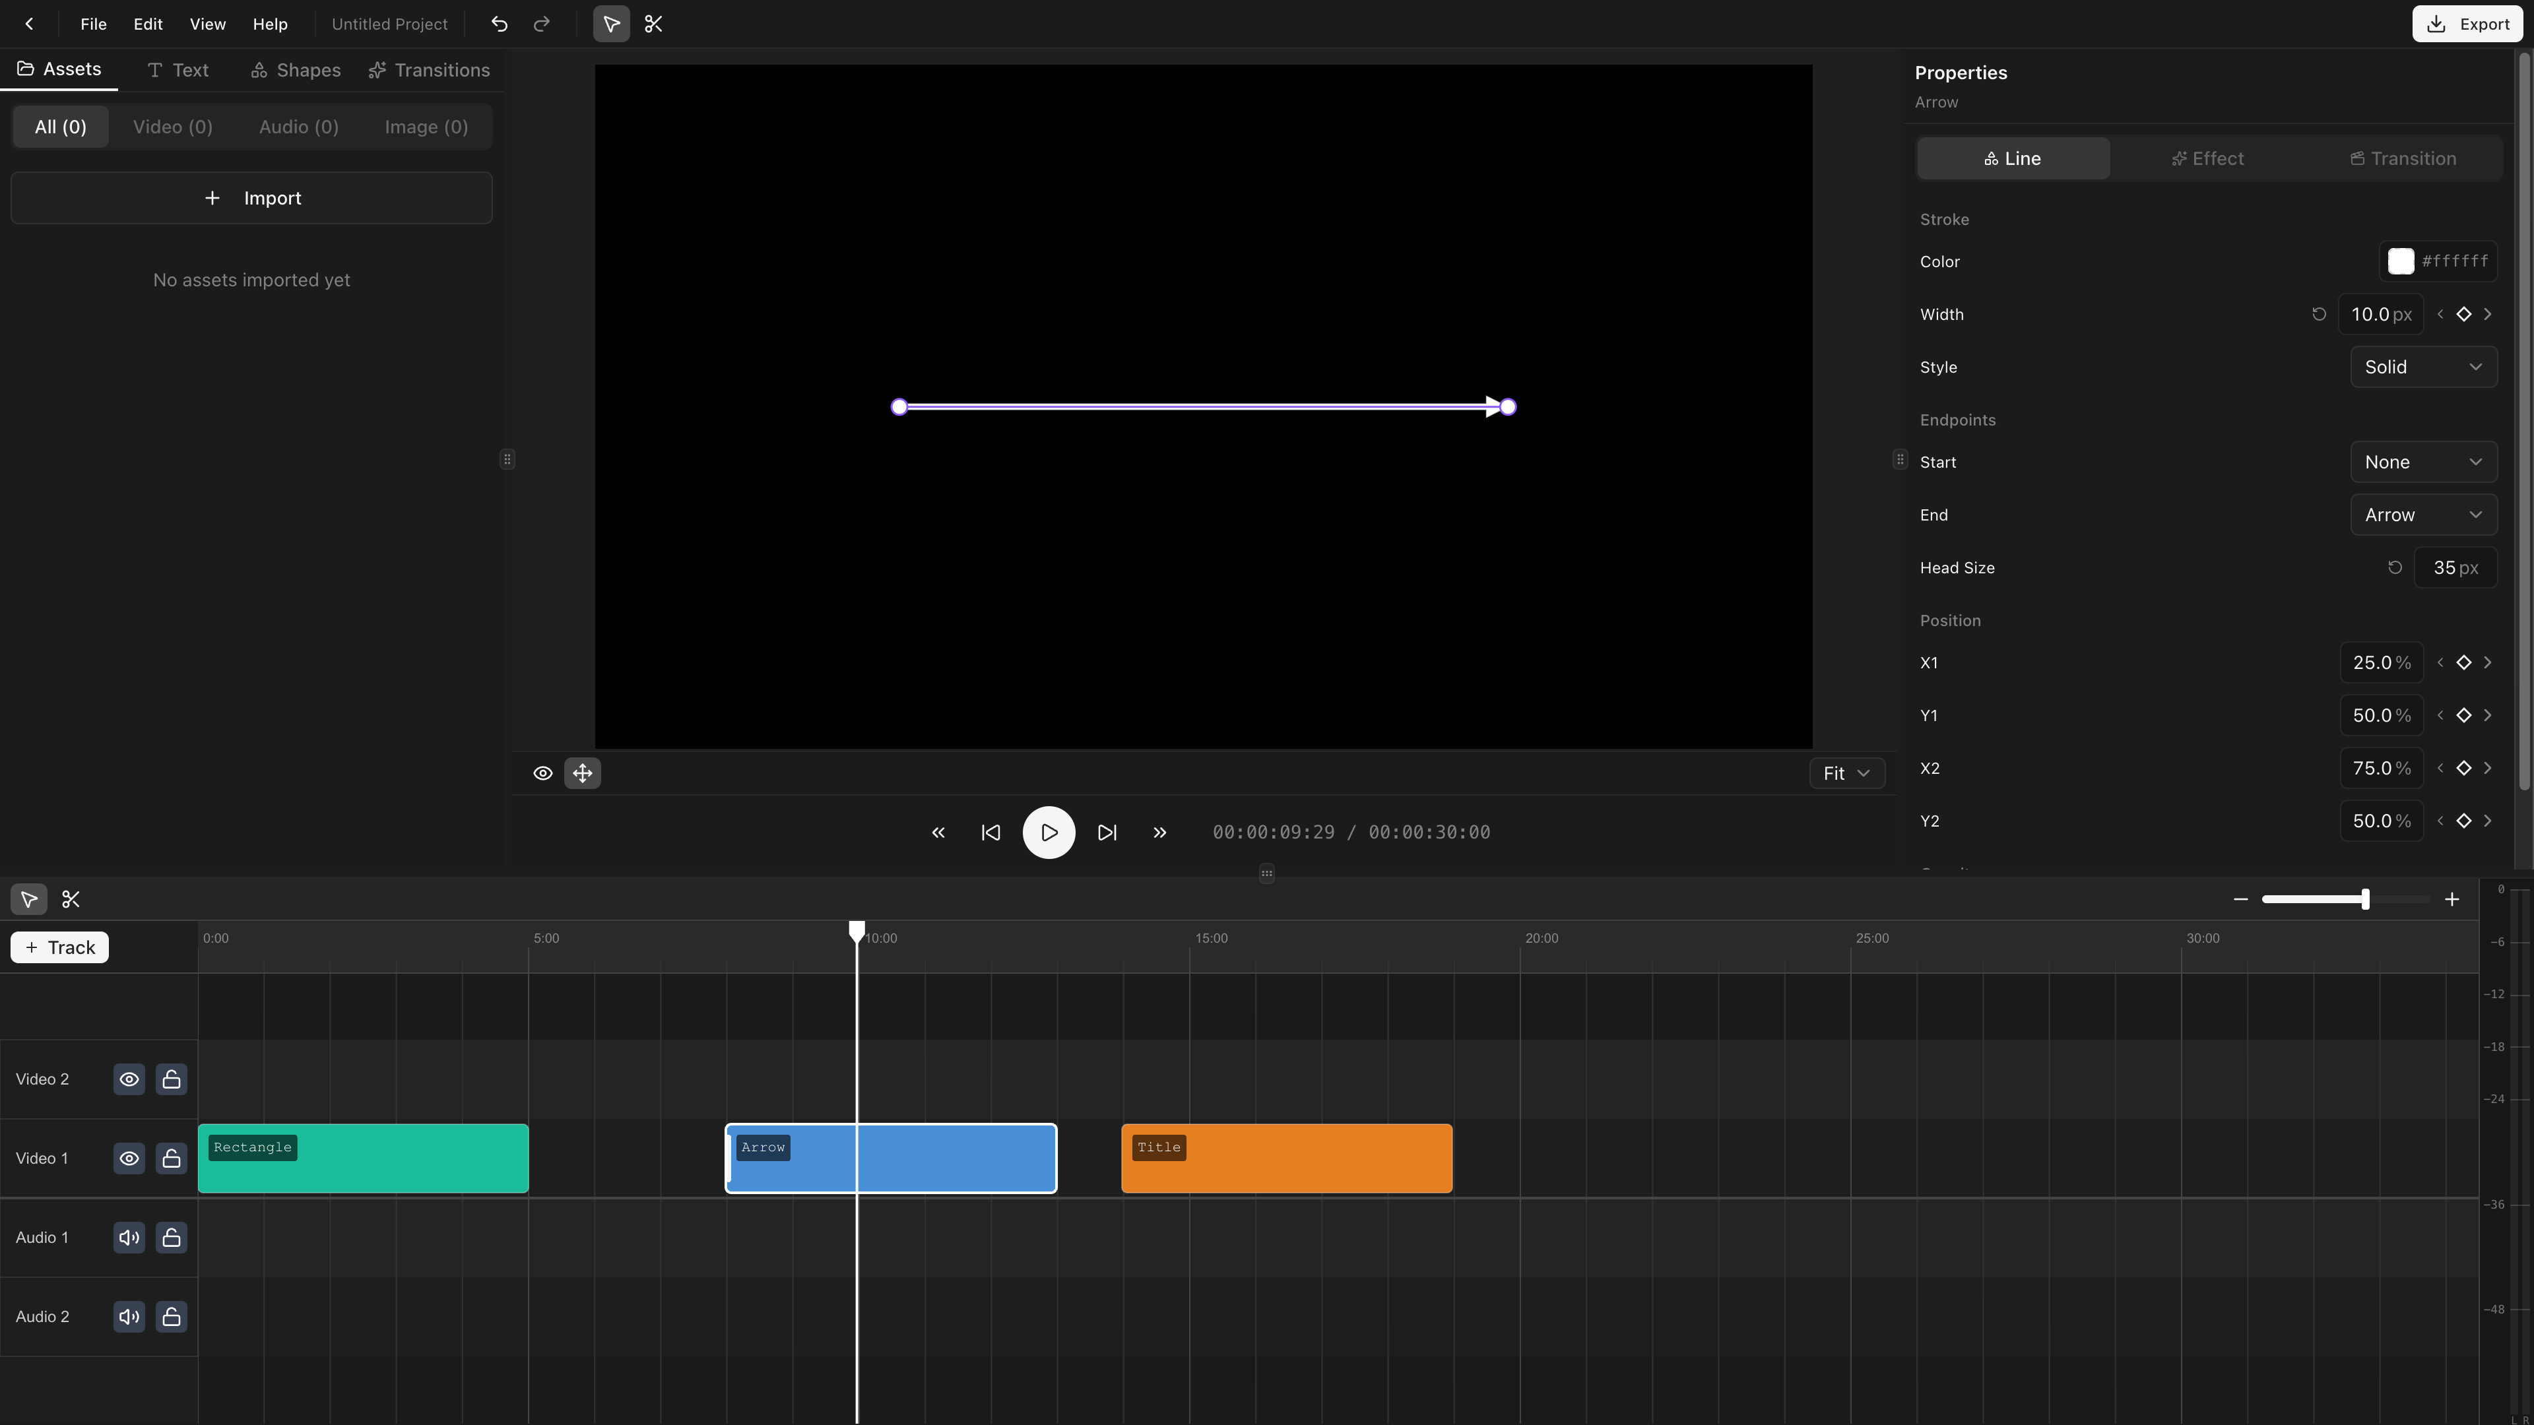Screen dimensions: 2534x1425
Task: Click the redo arrow icon
Action: pos(541,24)
